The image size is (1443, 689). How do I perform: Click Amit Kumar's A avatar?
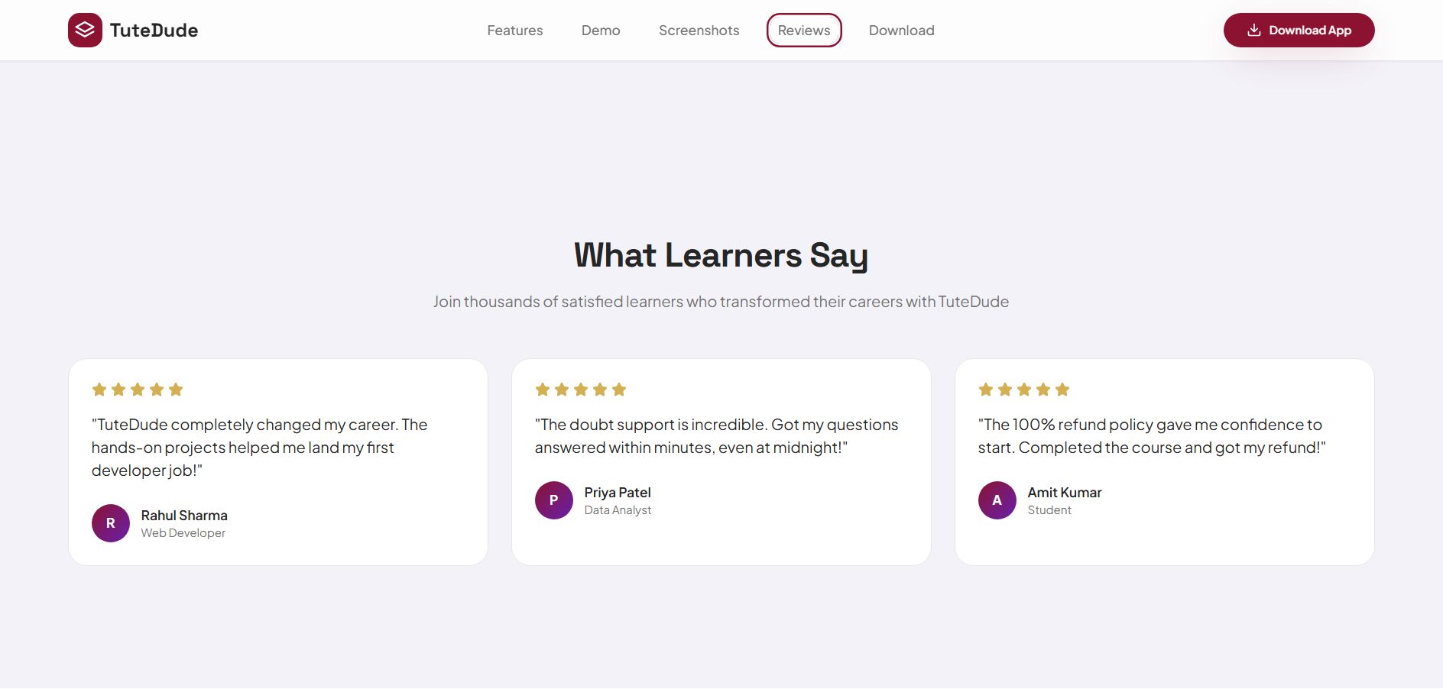tap(997, 500)
